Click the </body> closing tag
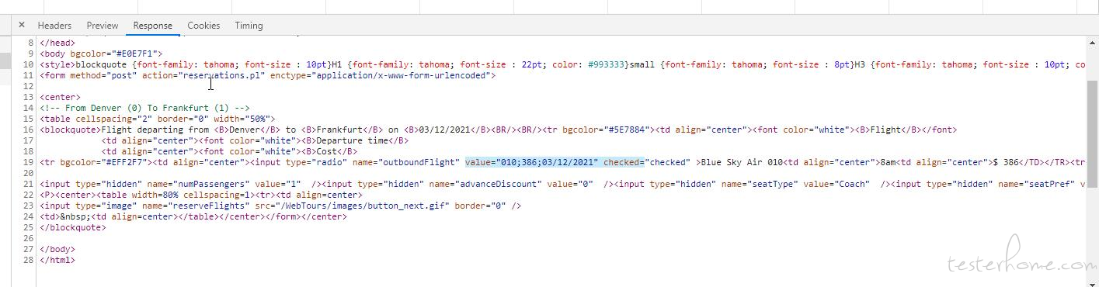 coord(57,250)
